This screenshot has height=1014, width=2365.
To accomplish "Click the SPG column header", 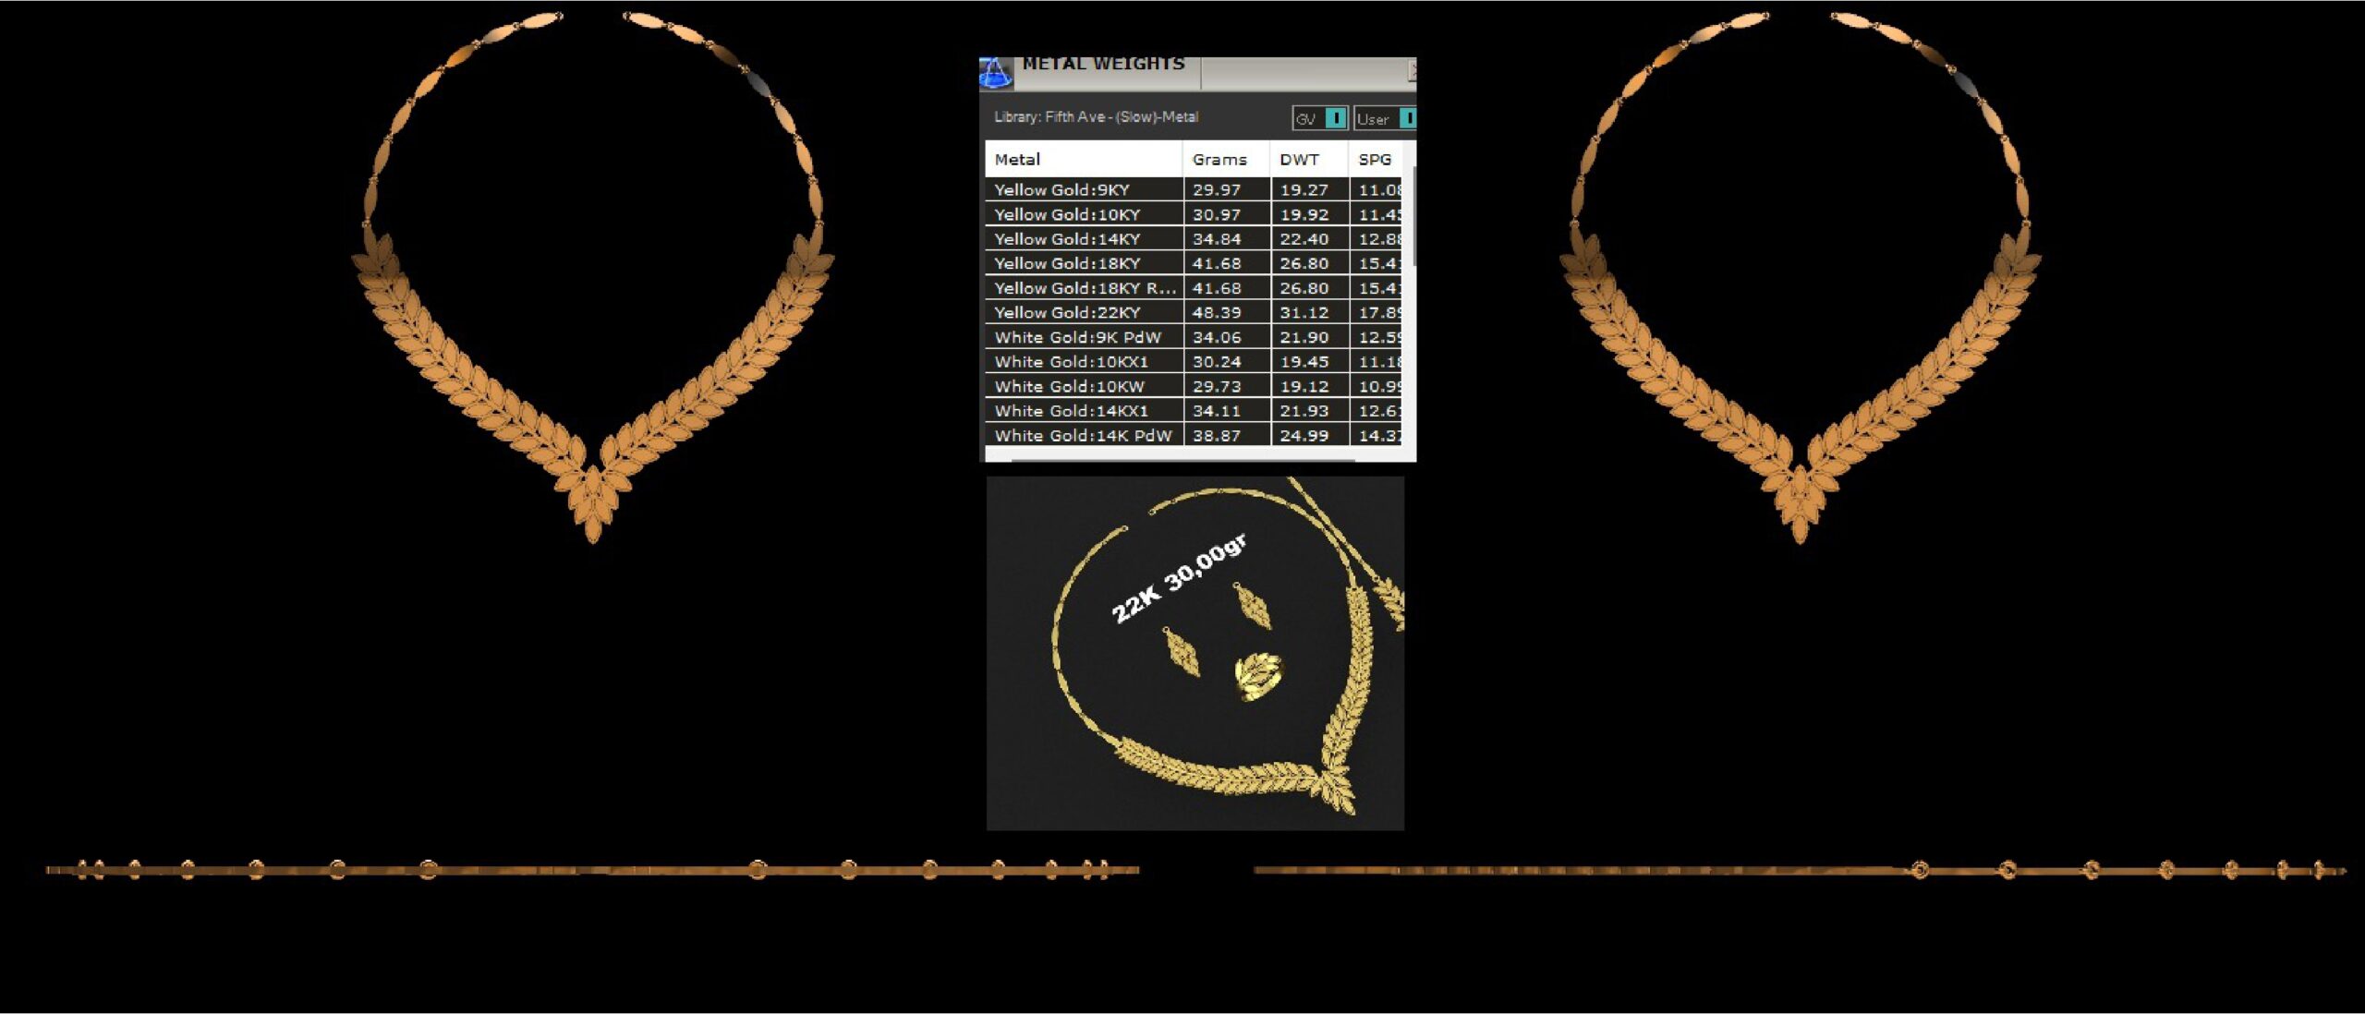I will [x=1376, y=159].
